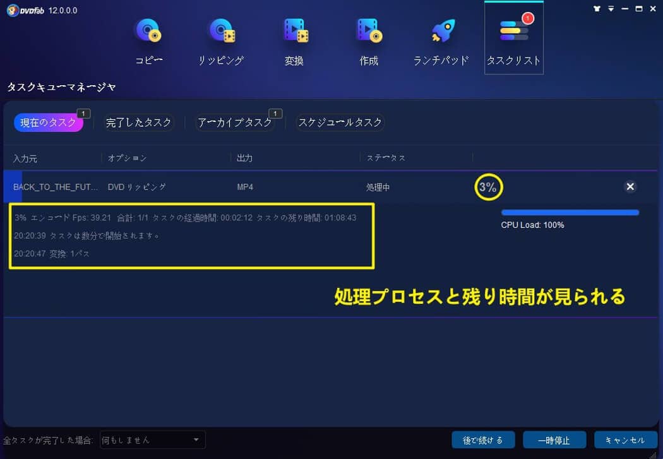Minimize the DVDFab window
663x459 pixels.
[x=625, y=8]
